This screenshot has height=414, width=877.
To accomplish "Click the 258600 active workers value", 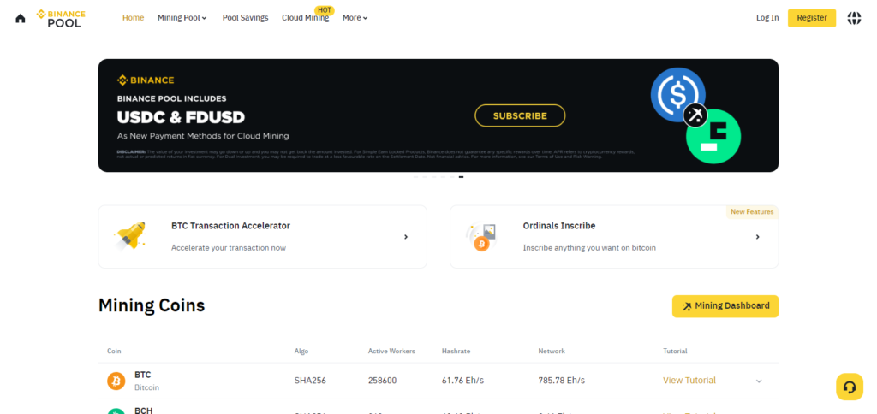I will point(383,381).
